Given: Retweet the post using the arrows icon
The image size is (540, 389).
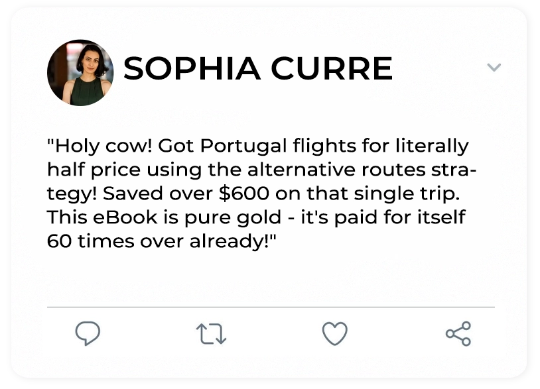Looking at the screenshot, I should click(x=212, y=333).
